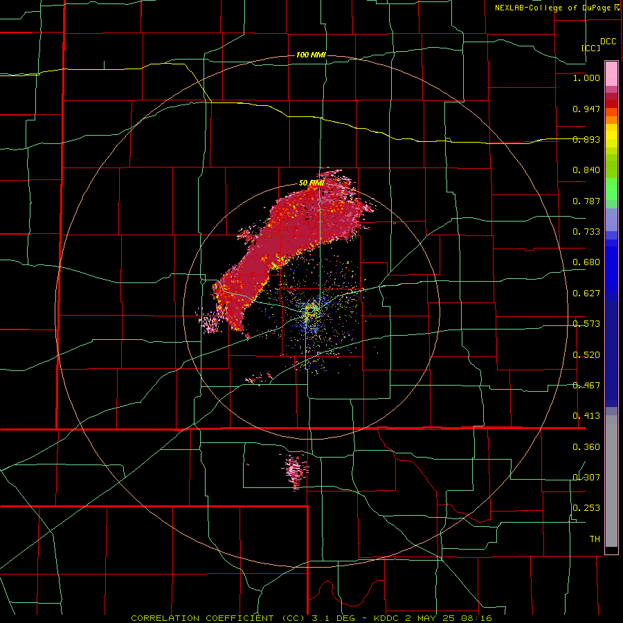Image resolution: width=623 pixels, height=623 pixels.
Task: Select the 0.413 scale value
Action: click(586, 416)
